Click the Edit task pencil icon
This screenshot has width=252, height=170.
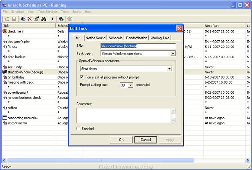pyautogui.click(x=37, y=19)
